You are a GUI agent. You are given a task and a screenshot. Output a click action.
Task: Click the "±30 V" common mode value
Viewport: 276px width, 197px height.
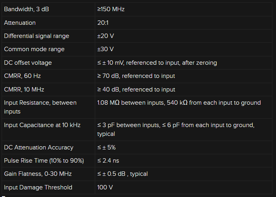point(106,49)
